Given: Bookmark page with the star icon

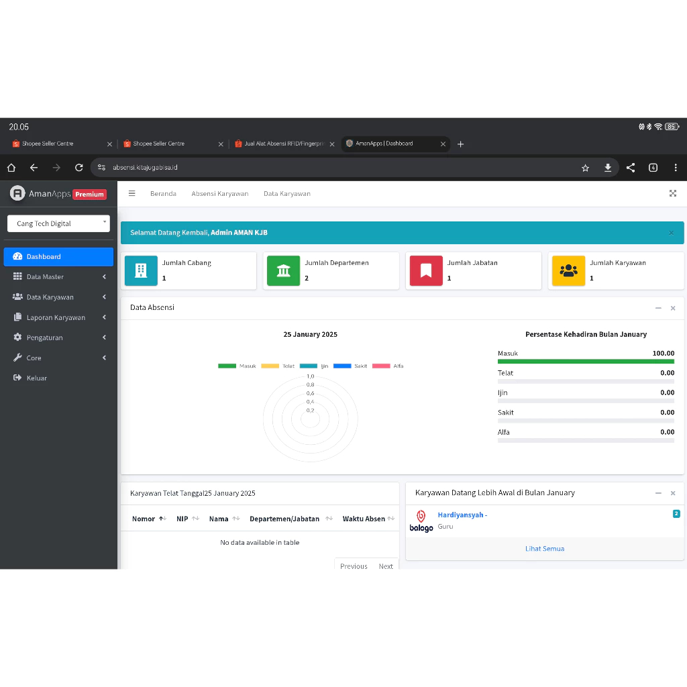Looking at the screenshot, I should [x=585, y=168].
